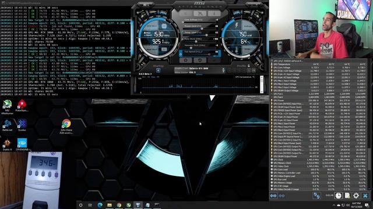Viewport: 373px width, 209px height.
Task: Adjust the Memory Clock slider
Action: pyautogui.click(x=200, y=48)
